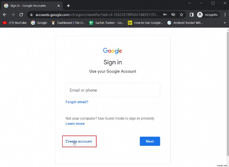The height and width of the screenshot is (167, 229).
Task: Bookmark this page using the star icon
Action: 181,15
